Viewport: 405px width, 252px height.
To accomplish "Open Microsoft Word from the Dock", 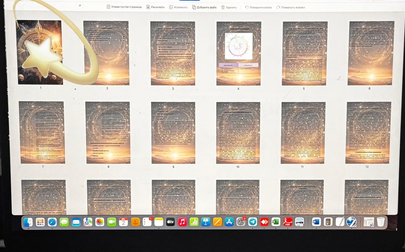I will coord(316,222).
